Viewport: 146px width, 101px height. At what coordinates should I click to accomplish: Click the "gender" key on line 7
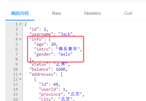coord(44,54)
